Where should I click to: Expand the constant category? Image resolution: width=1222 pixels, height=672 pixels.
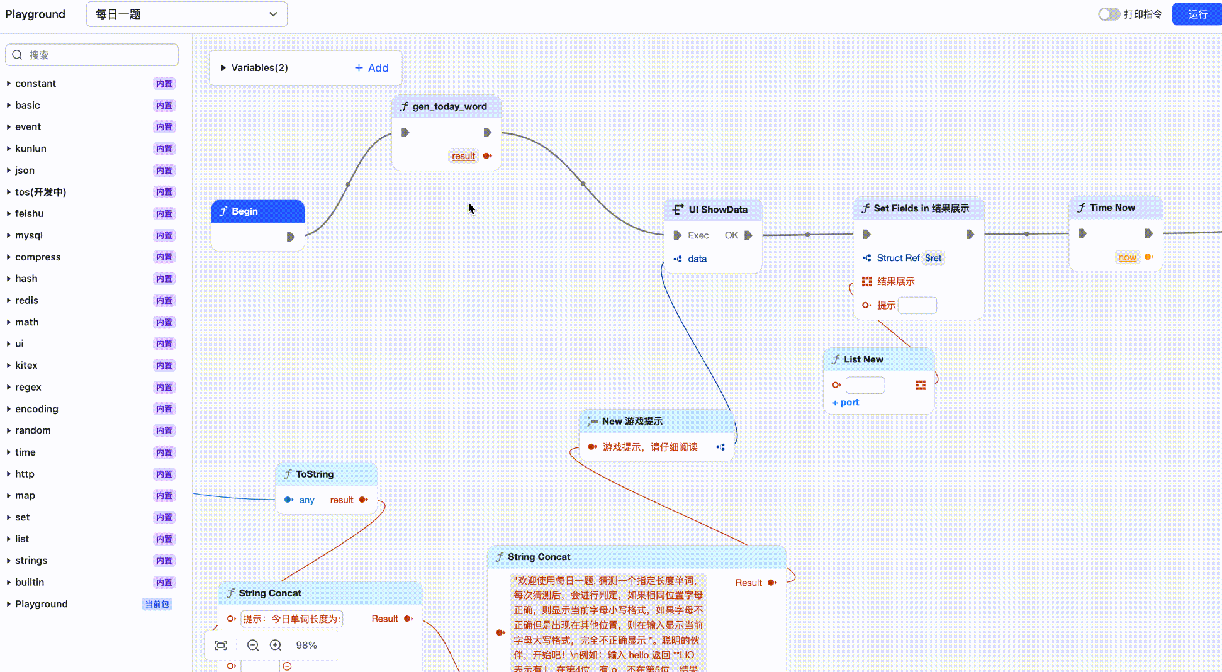point(9,84)
